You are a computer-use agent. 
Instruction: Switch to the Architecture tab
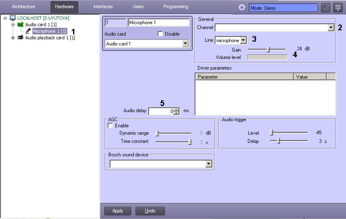[x=23, y=7]
